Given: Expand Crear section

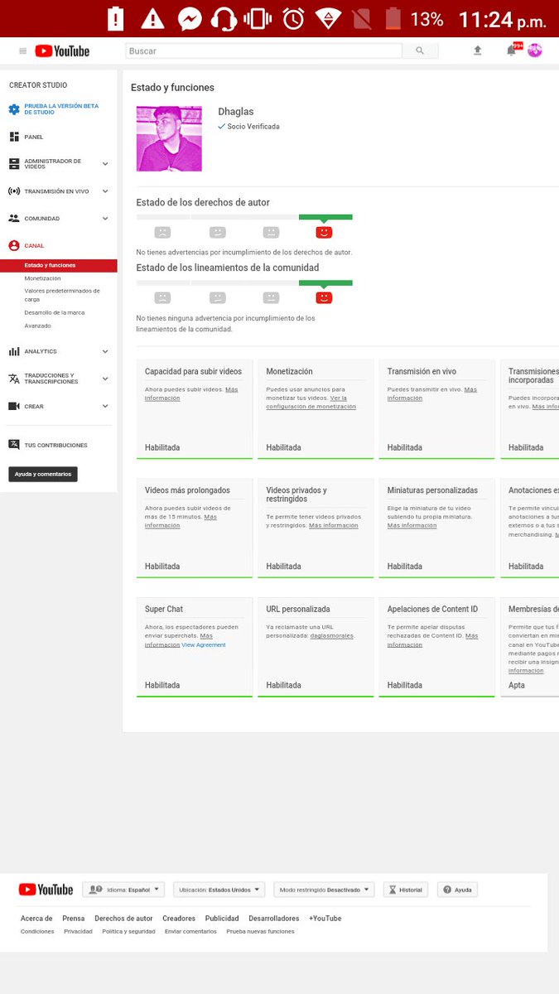Looking at the screenshot, I should [x=105, y=407].
